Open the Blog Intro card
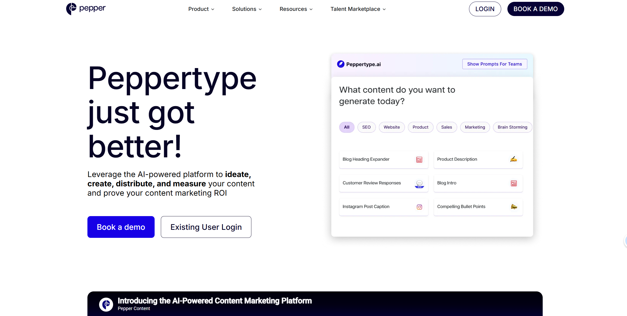This screenshot has width=627, height=316. tap(478, 183)
